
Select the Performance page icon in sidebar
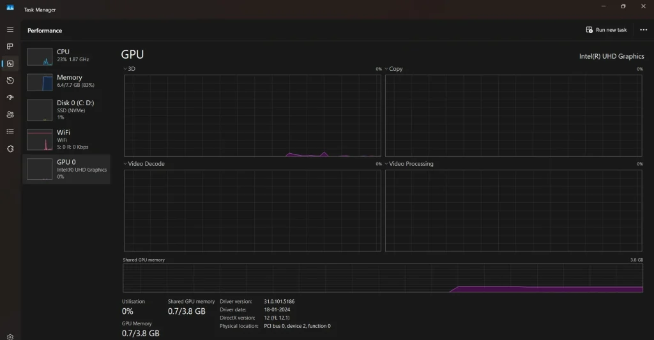pos(10,64)
